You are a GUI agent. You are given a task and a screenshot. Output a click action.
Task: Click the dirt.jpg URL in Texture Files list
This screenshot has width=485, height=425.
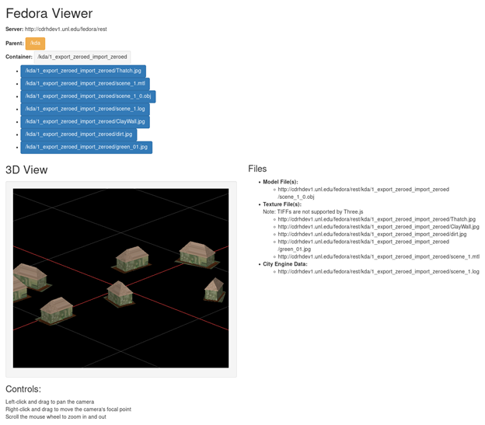tap(372, 234)
